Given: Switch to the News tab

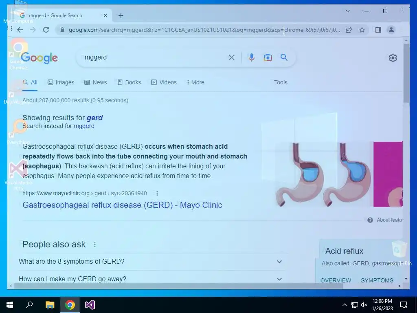Looking at the screenshot, I should [x=95, y=82].
